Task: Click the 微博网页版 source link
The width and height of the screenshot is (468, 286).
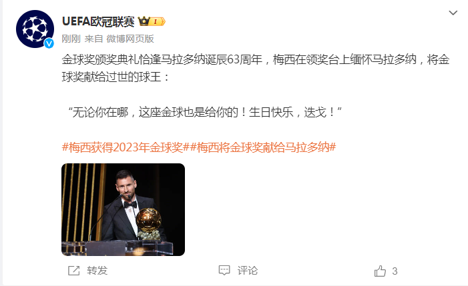Action: click(x=130, y=39)
